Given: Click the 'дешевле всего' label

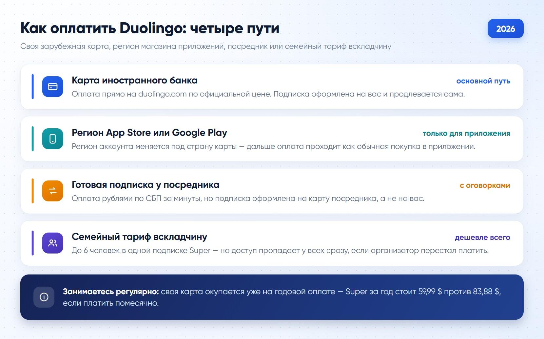Looking at the screenshot, I should [x=482, y=237].
